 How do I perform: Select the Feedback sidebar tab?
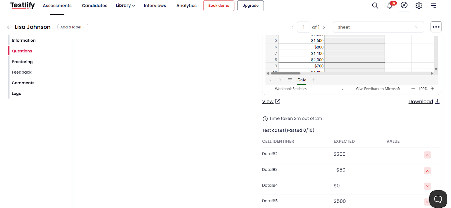(x=22, y=72)
